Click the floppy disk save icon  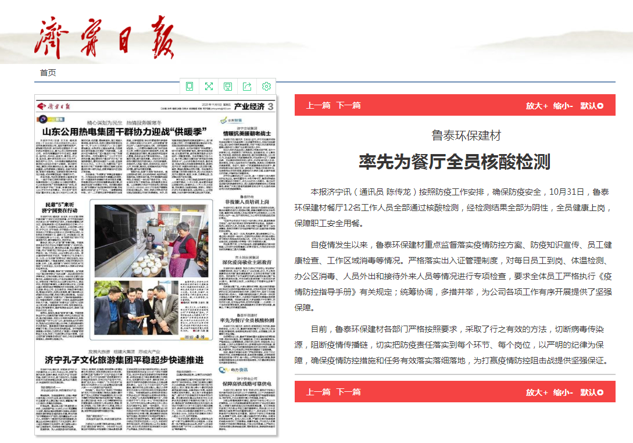[x=228, y=87]
